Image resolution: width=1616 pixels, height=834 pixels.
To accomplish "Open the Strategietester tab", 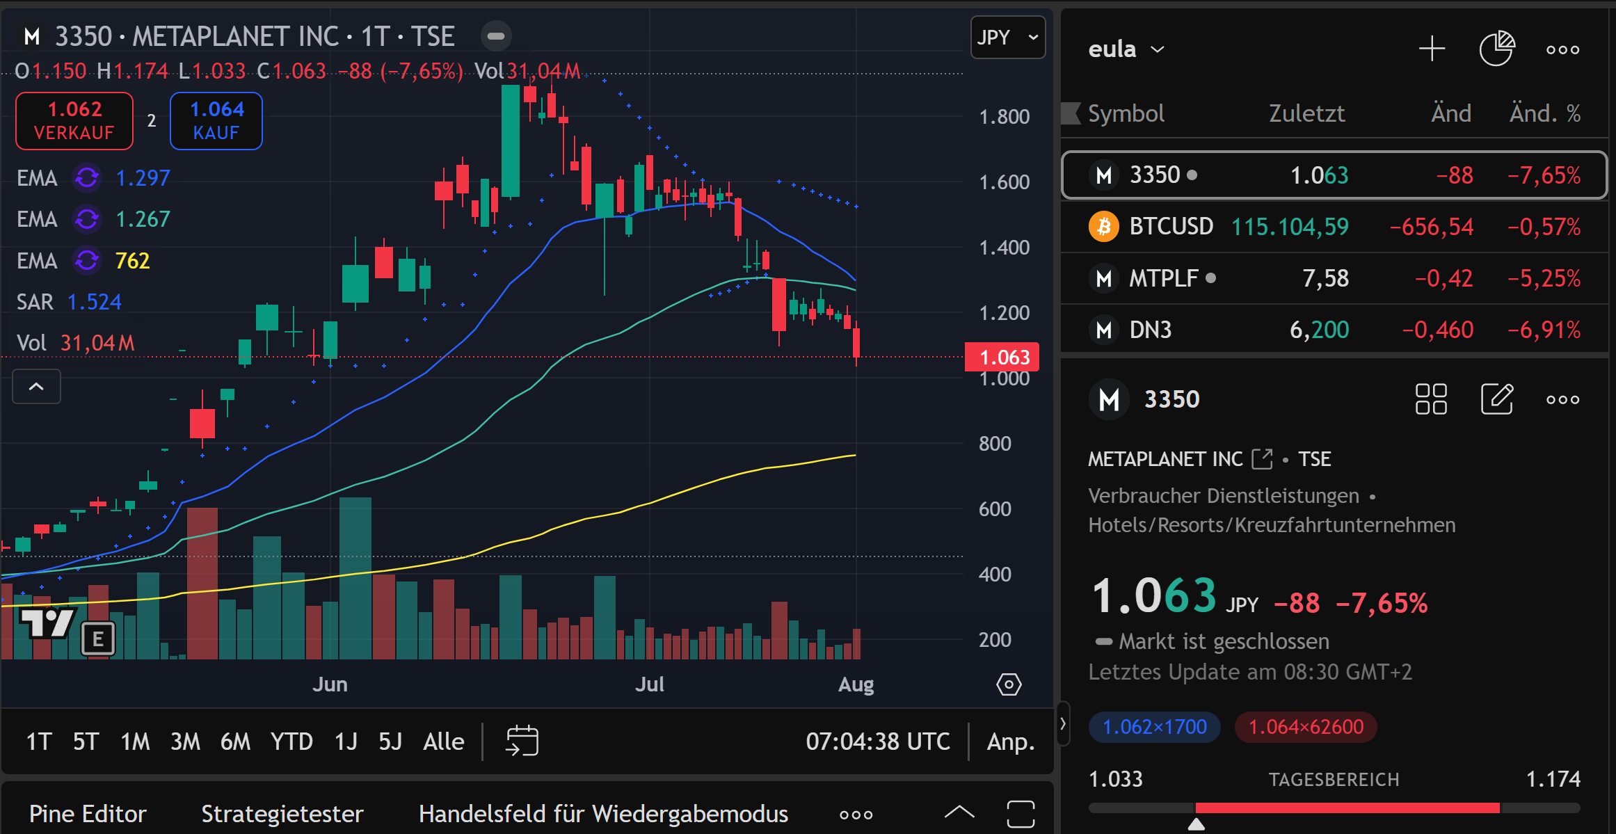I will [x=282, y=814].
